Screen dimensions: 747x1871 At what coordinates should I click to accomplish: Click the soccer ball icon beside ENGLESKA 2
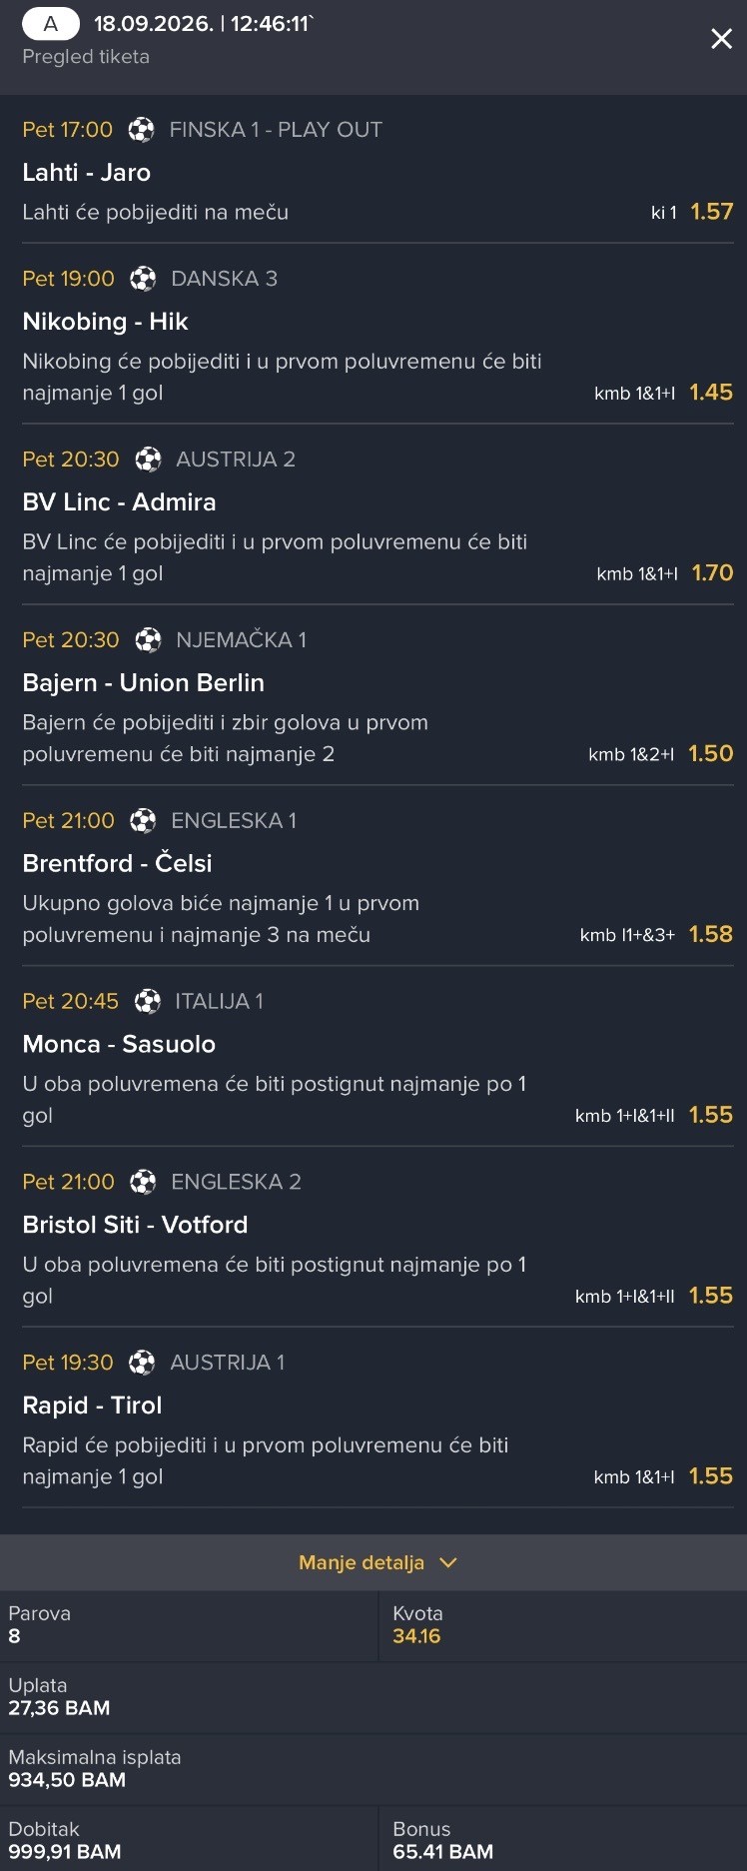(x=143, y=1182)
